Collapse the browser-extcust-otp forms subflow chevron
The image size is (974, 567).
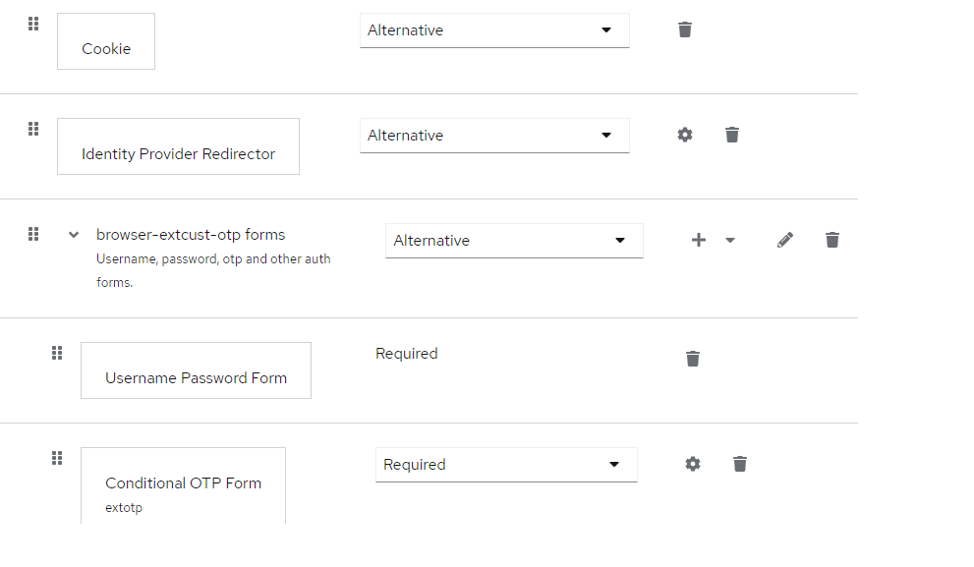pyautogui.click(x=74, y=235)
